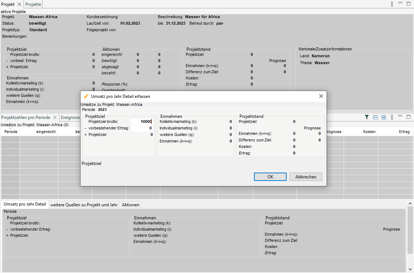The width and height of the screenshot is (414, 273).
Task: Click the Kosten column header
Action: 369,132
